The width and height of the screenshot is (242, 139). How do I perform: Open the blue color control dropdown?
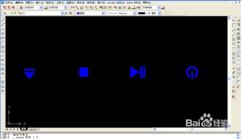tap(103, 13)
